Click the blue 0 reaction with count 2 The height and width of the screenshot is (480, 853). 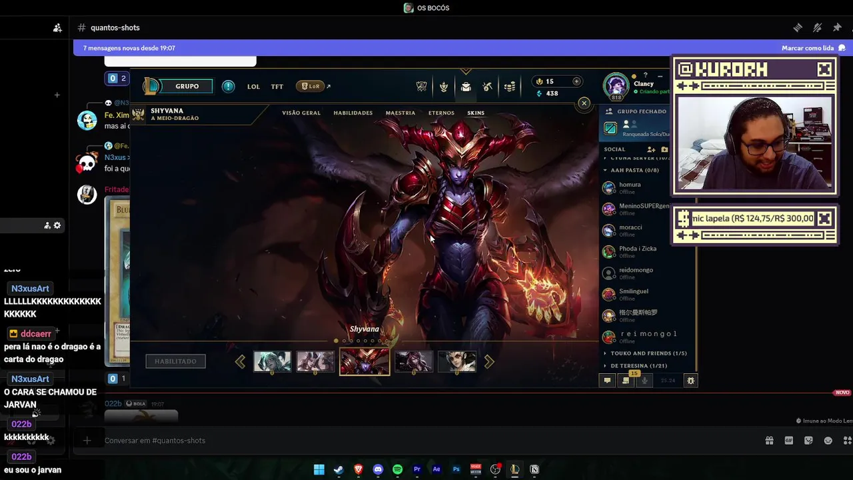[117, 78]
